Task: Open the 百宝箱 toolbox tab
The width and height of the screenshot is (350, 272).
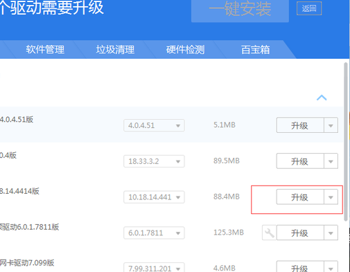Action: (x=255, y=50)
